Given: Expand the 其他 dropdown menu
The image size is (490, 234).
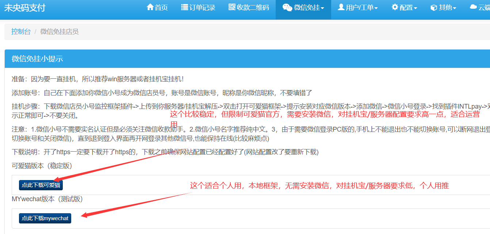Looking at the screenshot, I should (x=444, y=8).
